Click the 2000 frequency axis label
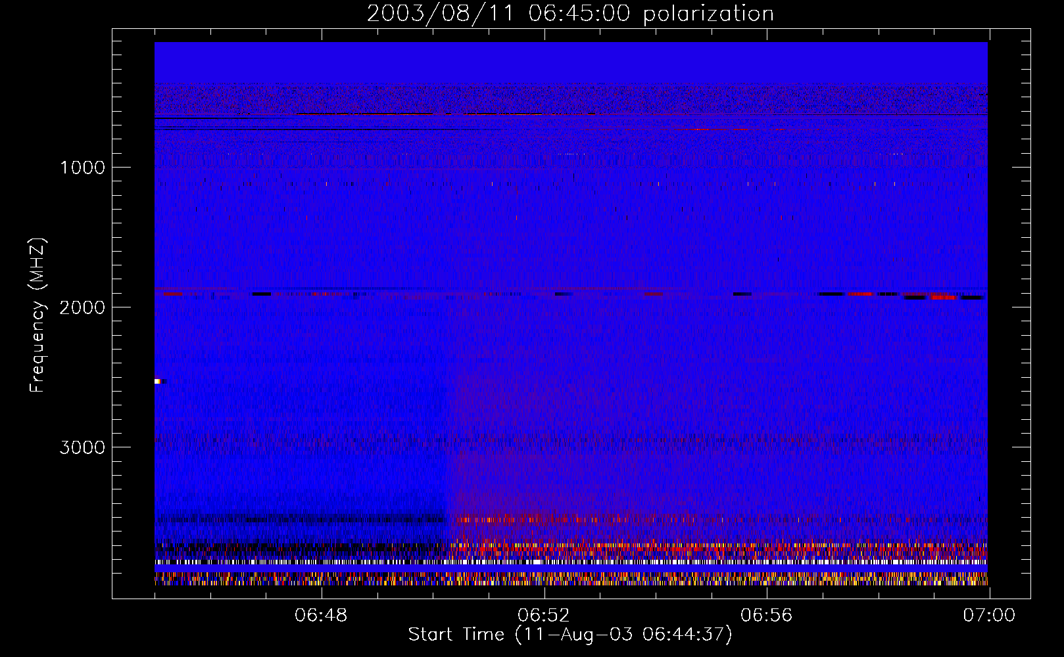The width and height of the screenshot is (1064, 657). pyautogui.click(x=82, y=307)
